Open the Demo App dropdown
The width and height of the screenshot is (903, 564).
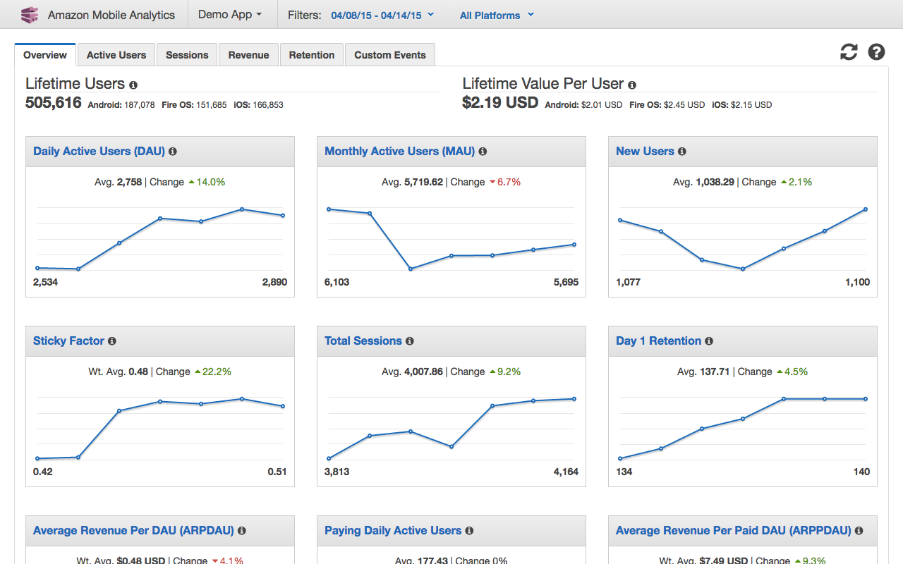pyautogui.click(x=230, y=14)
